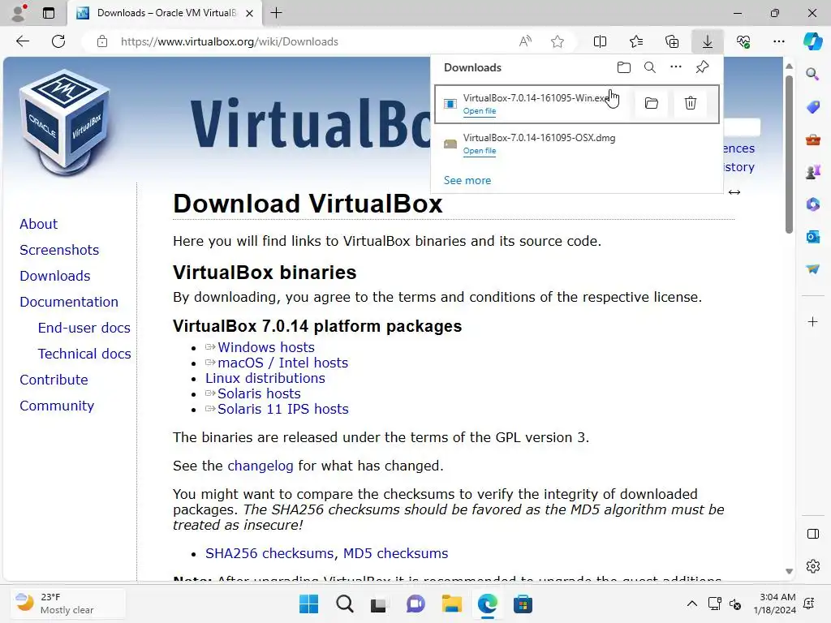Download the macOS / Intel hosts package
Viewport: 831px width, 623px height.
(283, 363)
